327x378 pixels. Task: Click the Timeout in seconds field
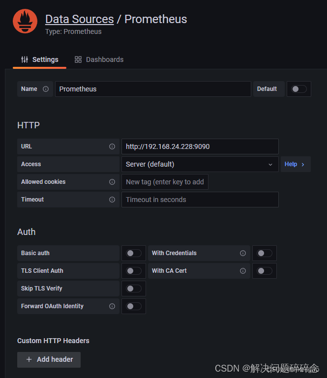coord(200,200)
